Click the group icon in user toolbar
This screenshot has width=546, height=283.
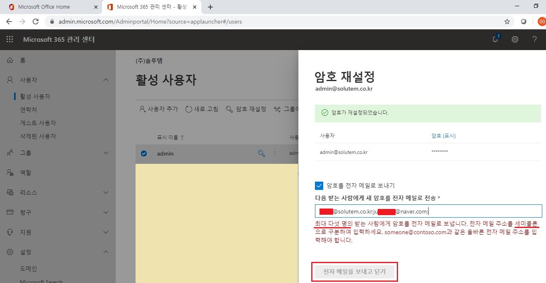pos(277,109)
